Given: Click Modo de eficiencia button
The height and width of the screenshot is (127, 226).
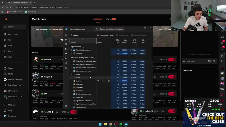Looking at the screenshot, I should click(138, 35).
